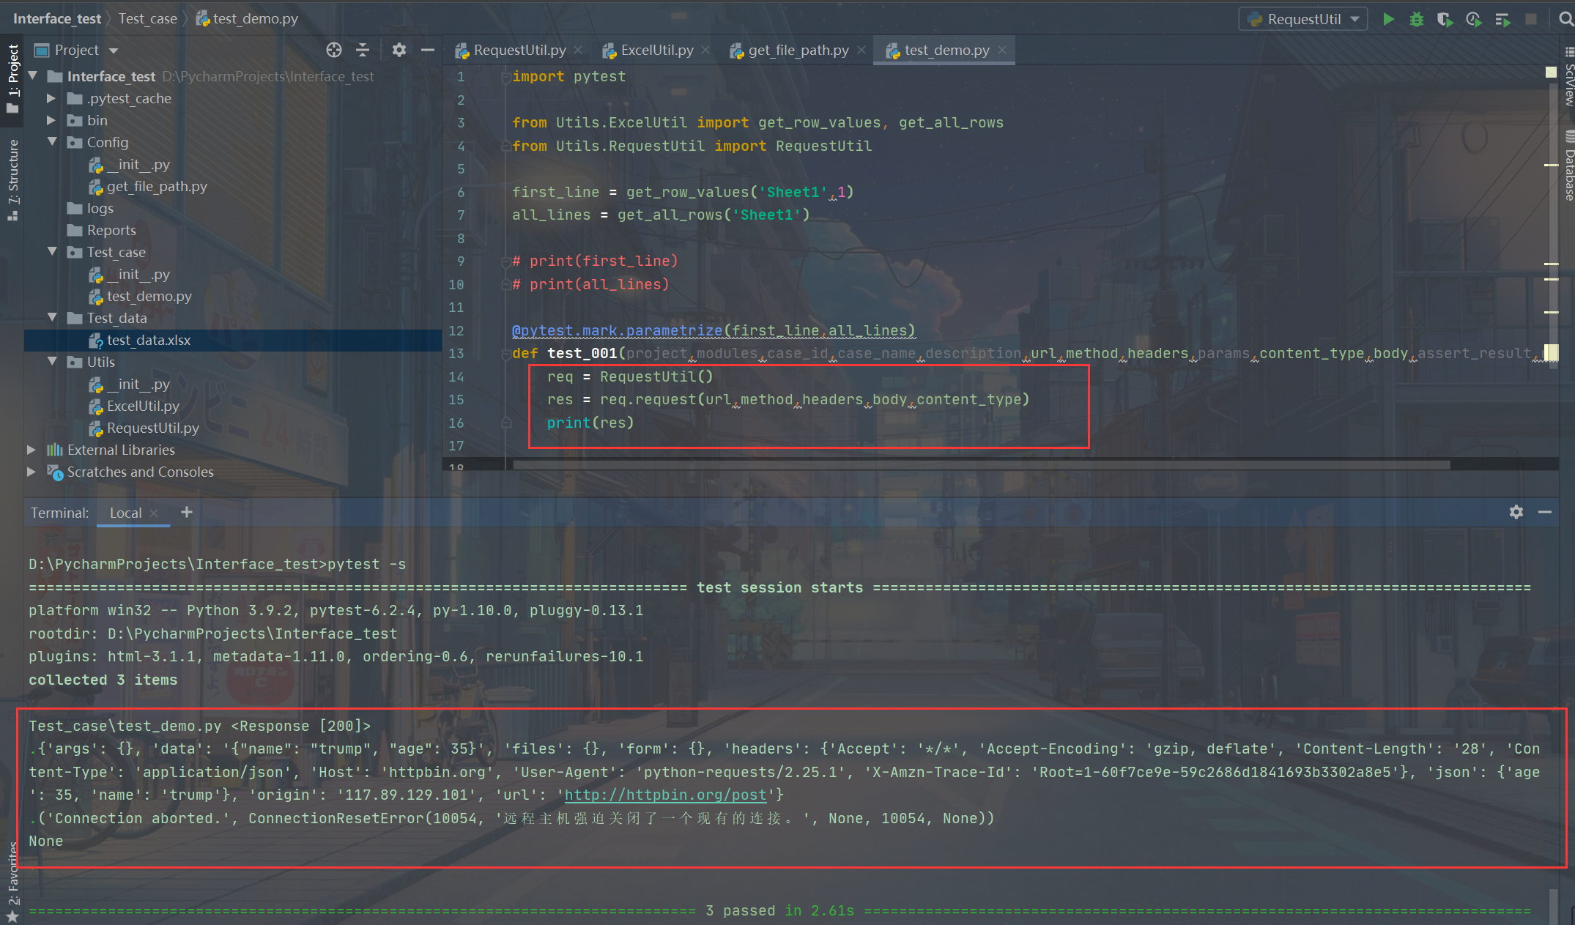Switch to the ExcelUtil.py editor tab

(656, 50)
